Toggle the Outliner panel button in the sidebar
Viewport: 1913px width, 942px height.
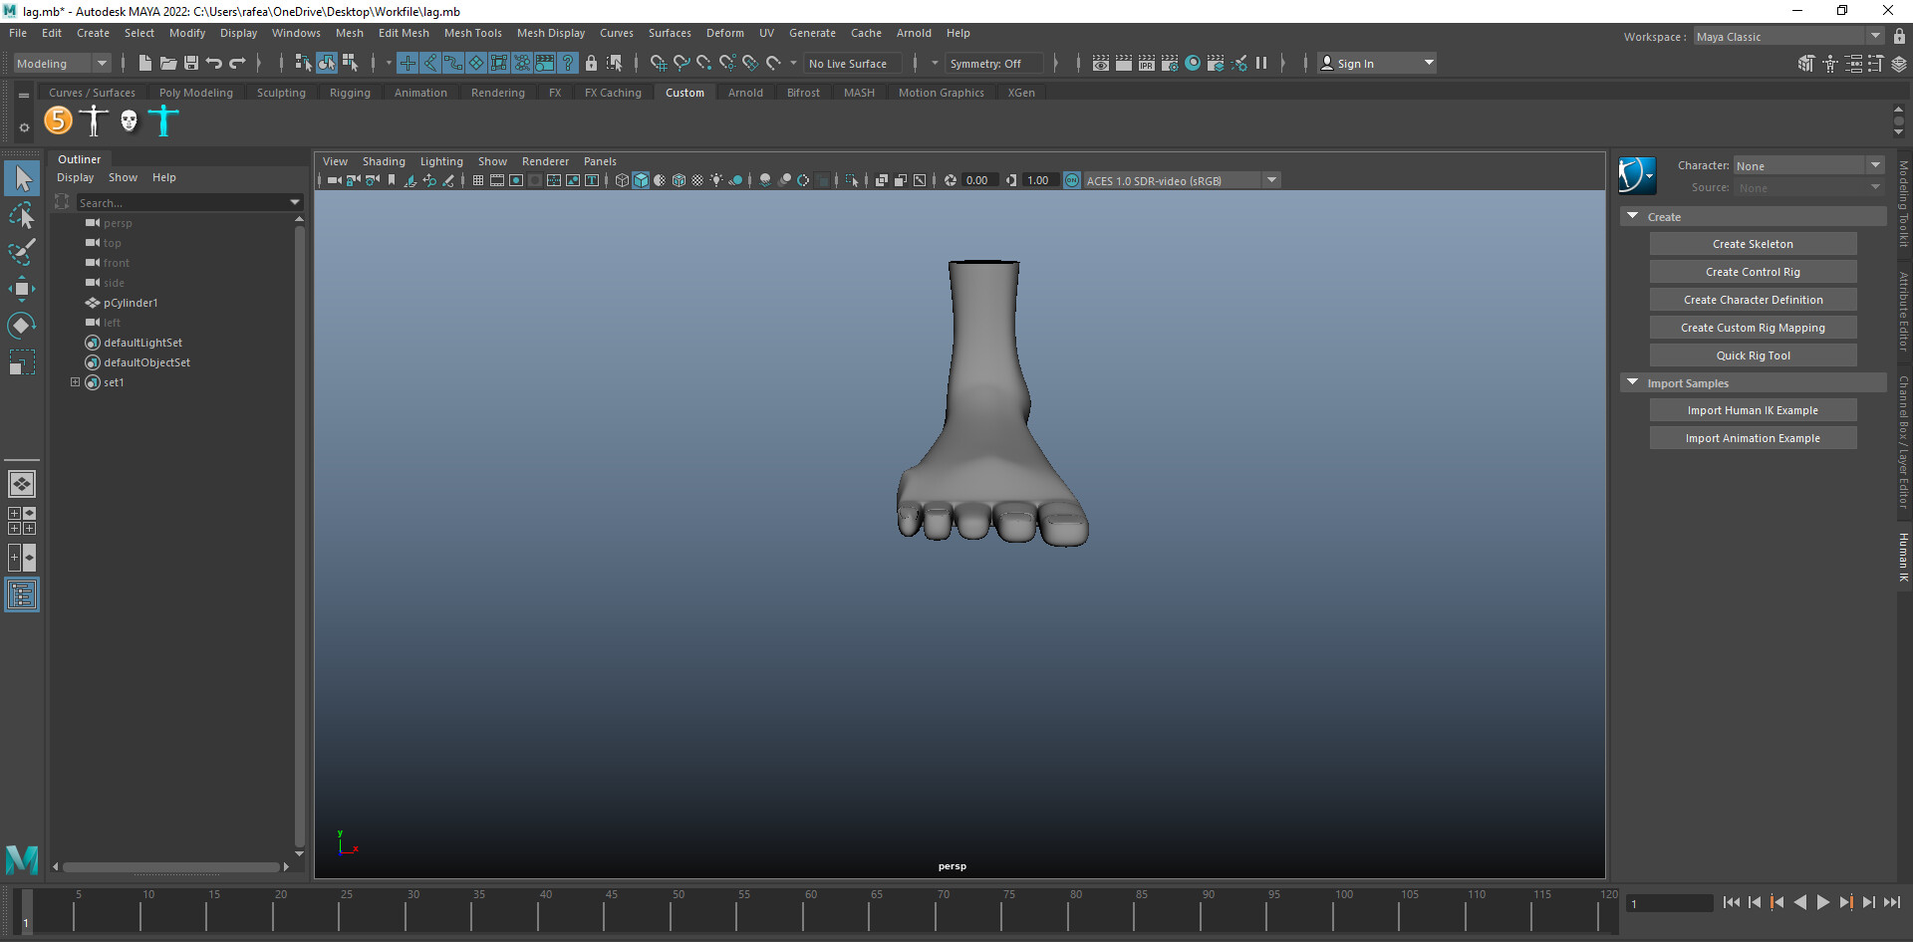[21, 595]
